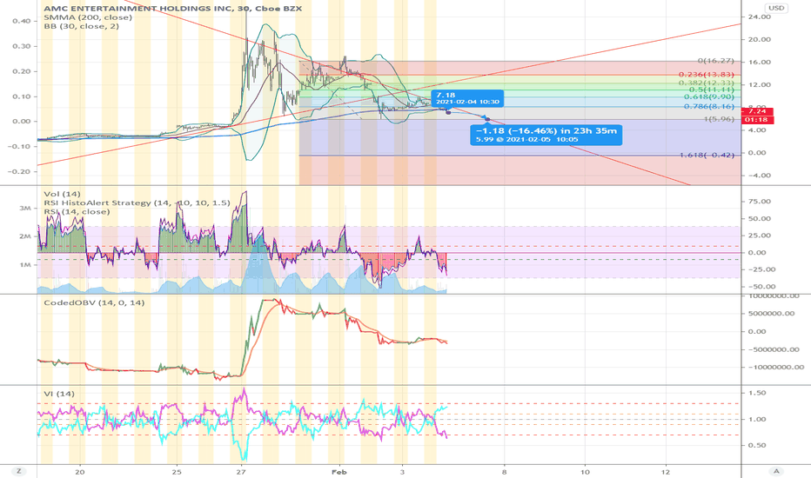
Task: Click the -1.18 (-16.46%) forecast result tooltip
Action: point(546,135)
